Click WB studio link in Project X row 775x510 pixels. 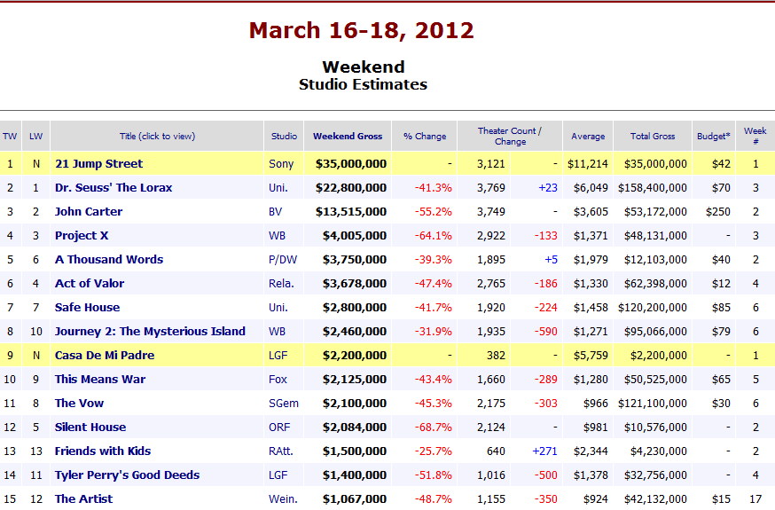278,236
